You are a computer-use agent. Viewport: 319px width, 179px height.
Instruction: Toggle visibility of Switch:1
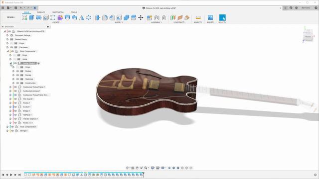(x=15, y=107)
